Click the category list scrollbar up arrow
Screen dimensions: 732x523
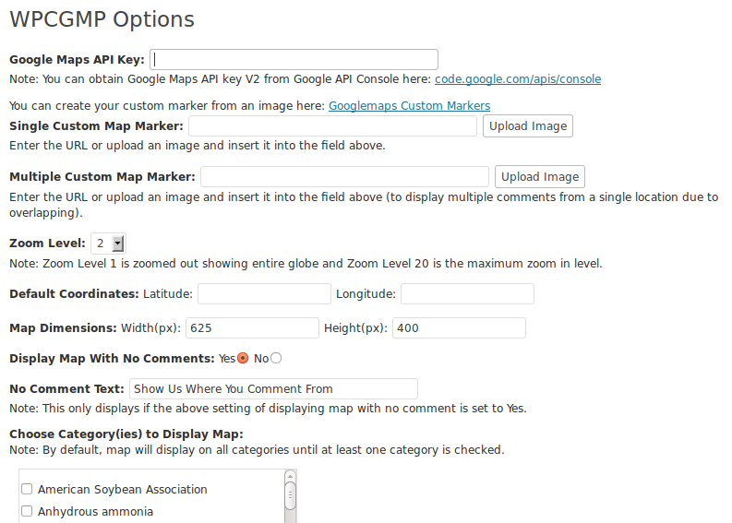coord(290,476)
